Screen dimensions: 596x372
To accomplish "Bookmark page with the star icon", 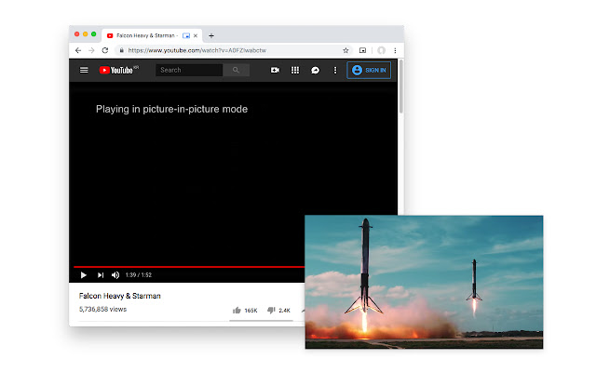I will (345, 50).
